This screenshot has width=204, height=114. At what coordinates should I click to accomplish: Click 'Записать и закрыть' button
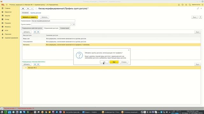click(30, 17)
